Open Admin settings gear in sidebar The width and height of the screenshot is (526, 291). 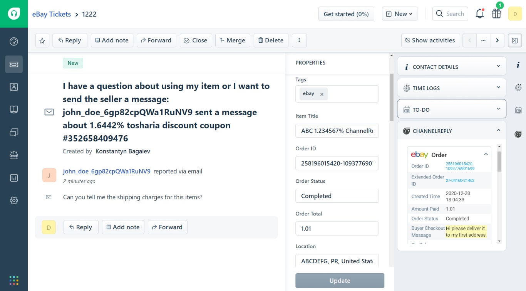[x=14, y=200]
